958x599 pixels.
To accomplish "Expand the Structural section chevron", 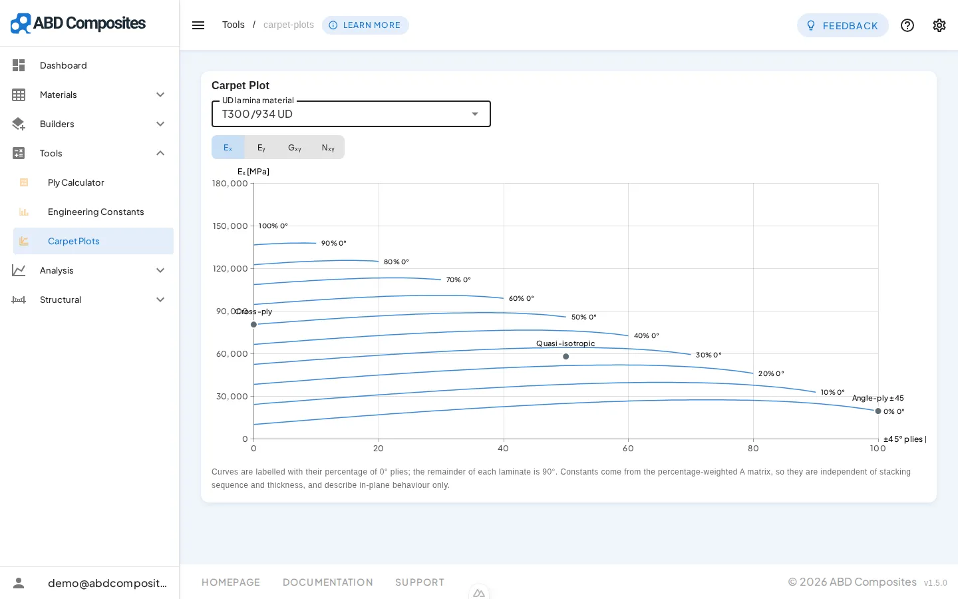I will pos(160,299).
